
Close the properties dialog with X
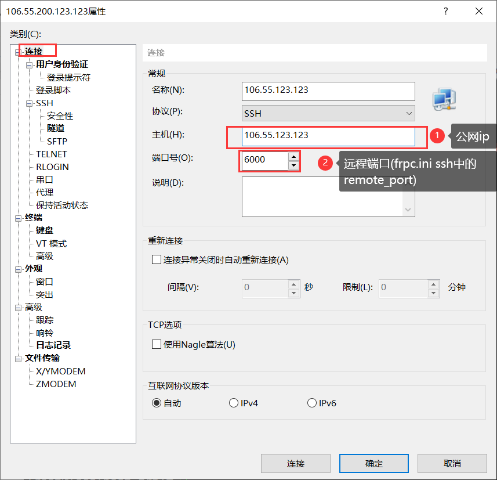(479, 11)
